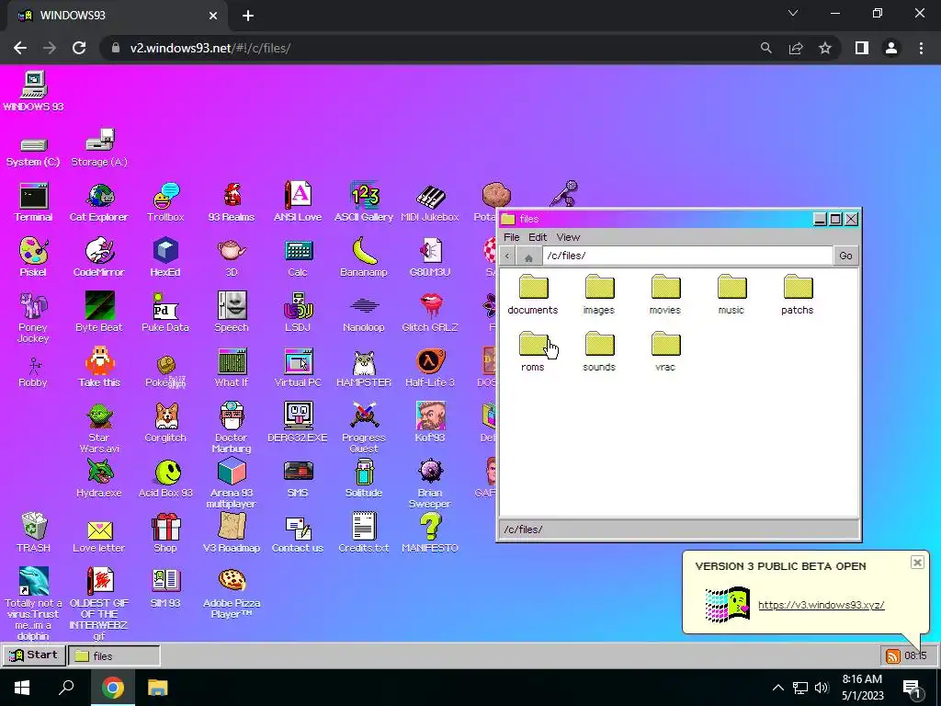The width and height of the screenshot is (941, 706).
Task: Launch Brian Sweeper from the desktop
Action: click(x=430, y=483)
